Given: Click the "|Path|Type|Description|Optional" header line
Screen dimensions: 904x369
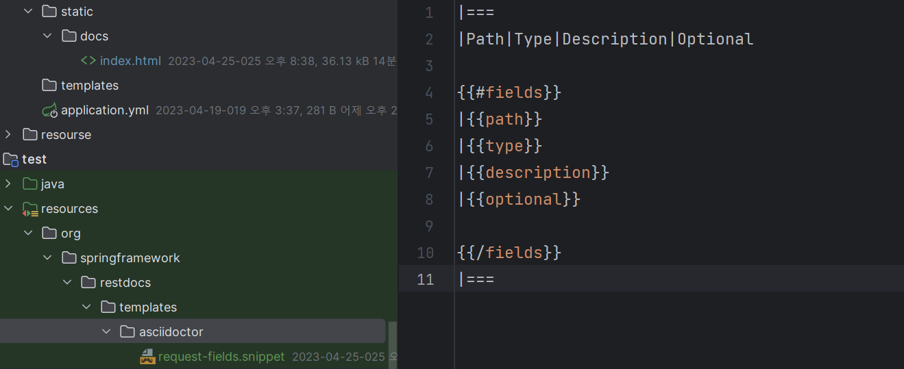Looking at the screenshot, I should [x=606, y=39].
